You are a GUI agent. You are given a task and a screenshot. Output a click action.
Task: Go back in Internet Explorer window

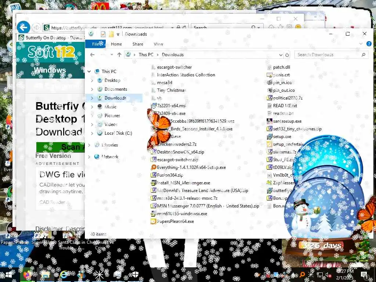[23, 27]
